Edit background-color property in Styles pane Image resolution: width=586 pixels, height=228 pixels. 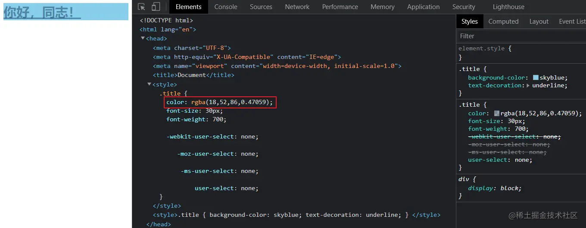518,78
